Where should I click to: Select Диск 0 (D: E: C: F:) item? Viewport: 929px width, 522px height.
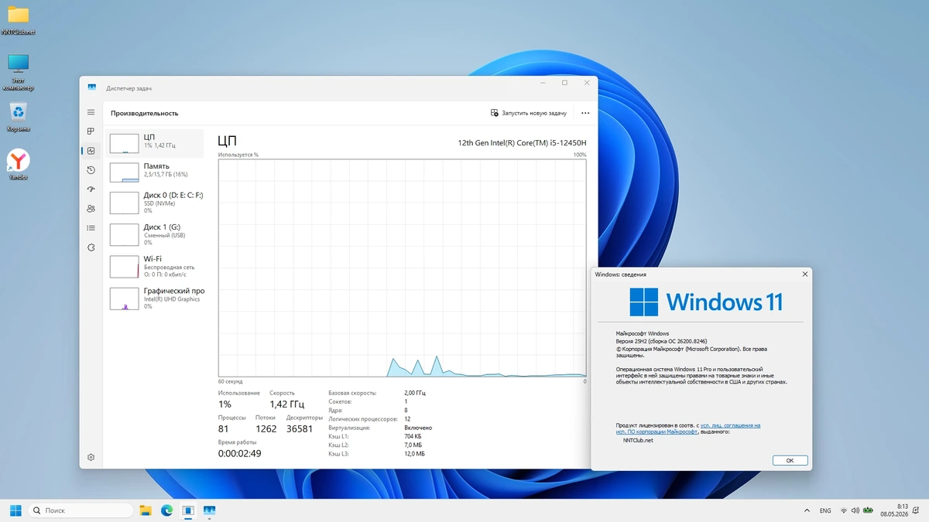tap(155, 203)
